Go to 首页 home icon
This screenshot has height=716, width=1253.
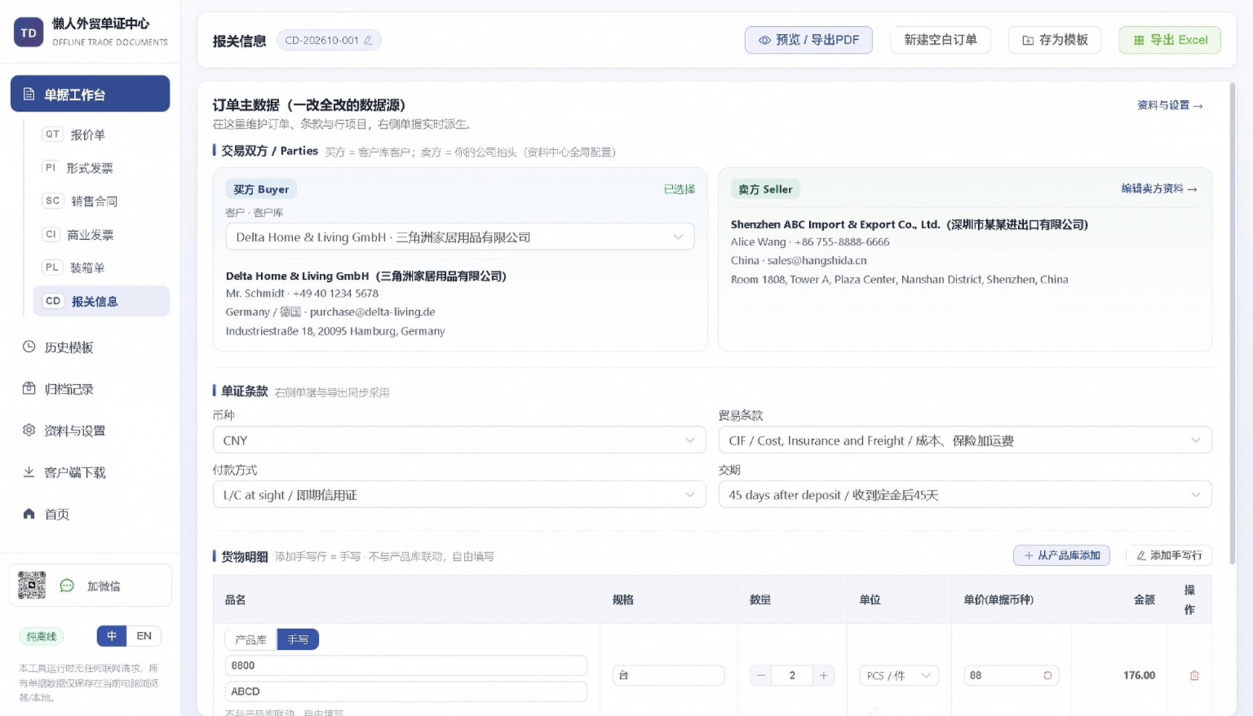pyautogui.click(x=29, y=514)
